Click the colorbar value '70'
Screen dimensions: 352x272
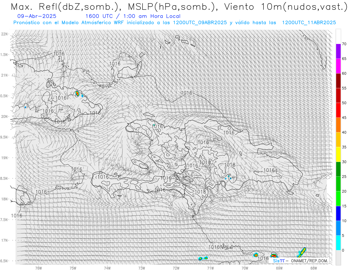pos(344,44)
